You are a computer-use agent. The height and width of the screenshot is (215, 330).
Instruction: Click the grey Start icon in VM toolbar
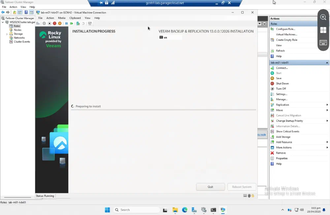(x=44, y=23)
